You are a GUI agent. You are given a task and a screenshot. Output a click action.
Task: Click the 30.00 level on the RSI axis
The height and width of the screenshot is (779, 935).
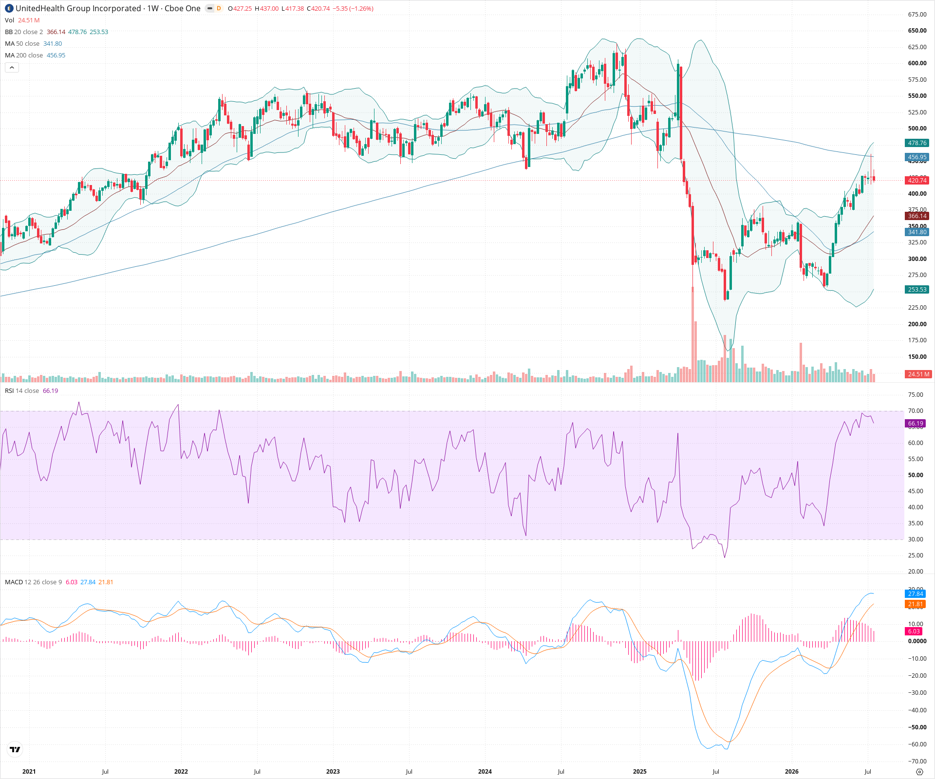coord(916,539)
